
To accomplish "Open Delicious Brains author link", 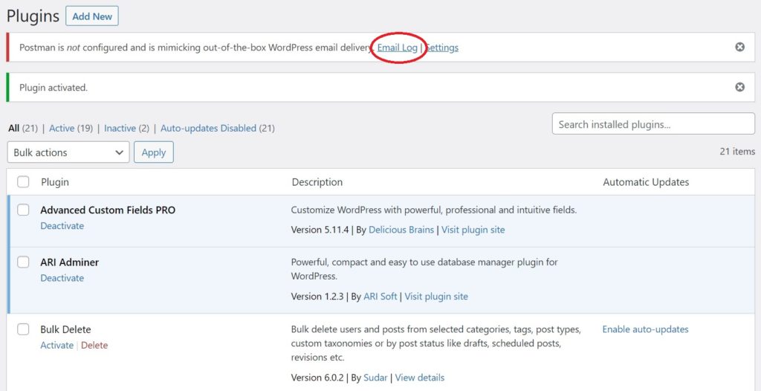I will 401,230.
